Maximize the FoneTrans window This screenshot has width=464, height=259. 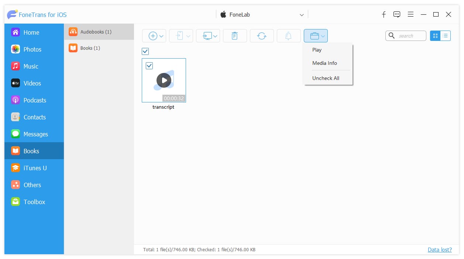click(436, 14)
